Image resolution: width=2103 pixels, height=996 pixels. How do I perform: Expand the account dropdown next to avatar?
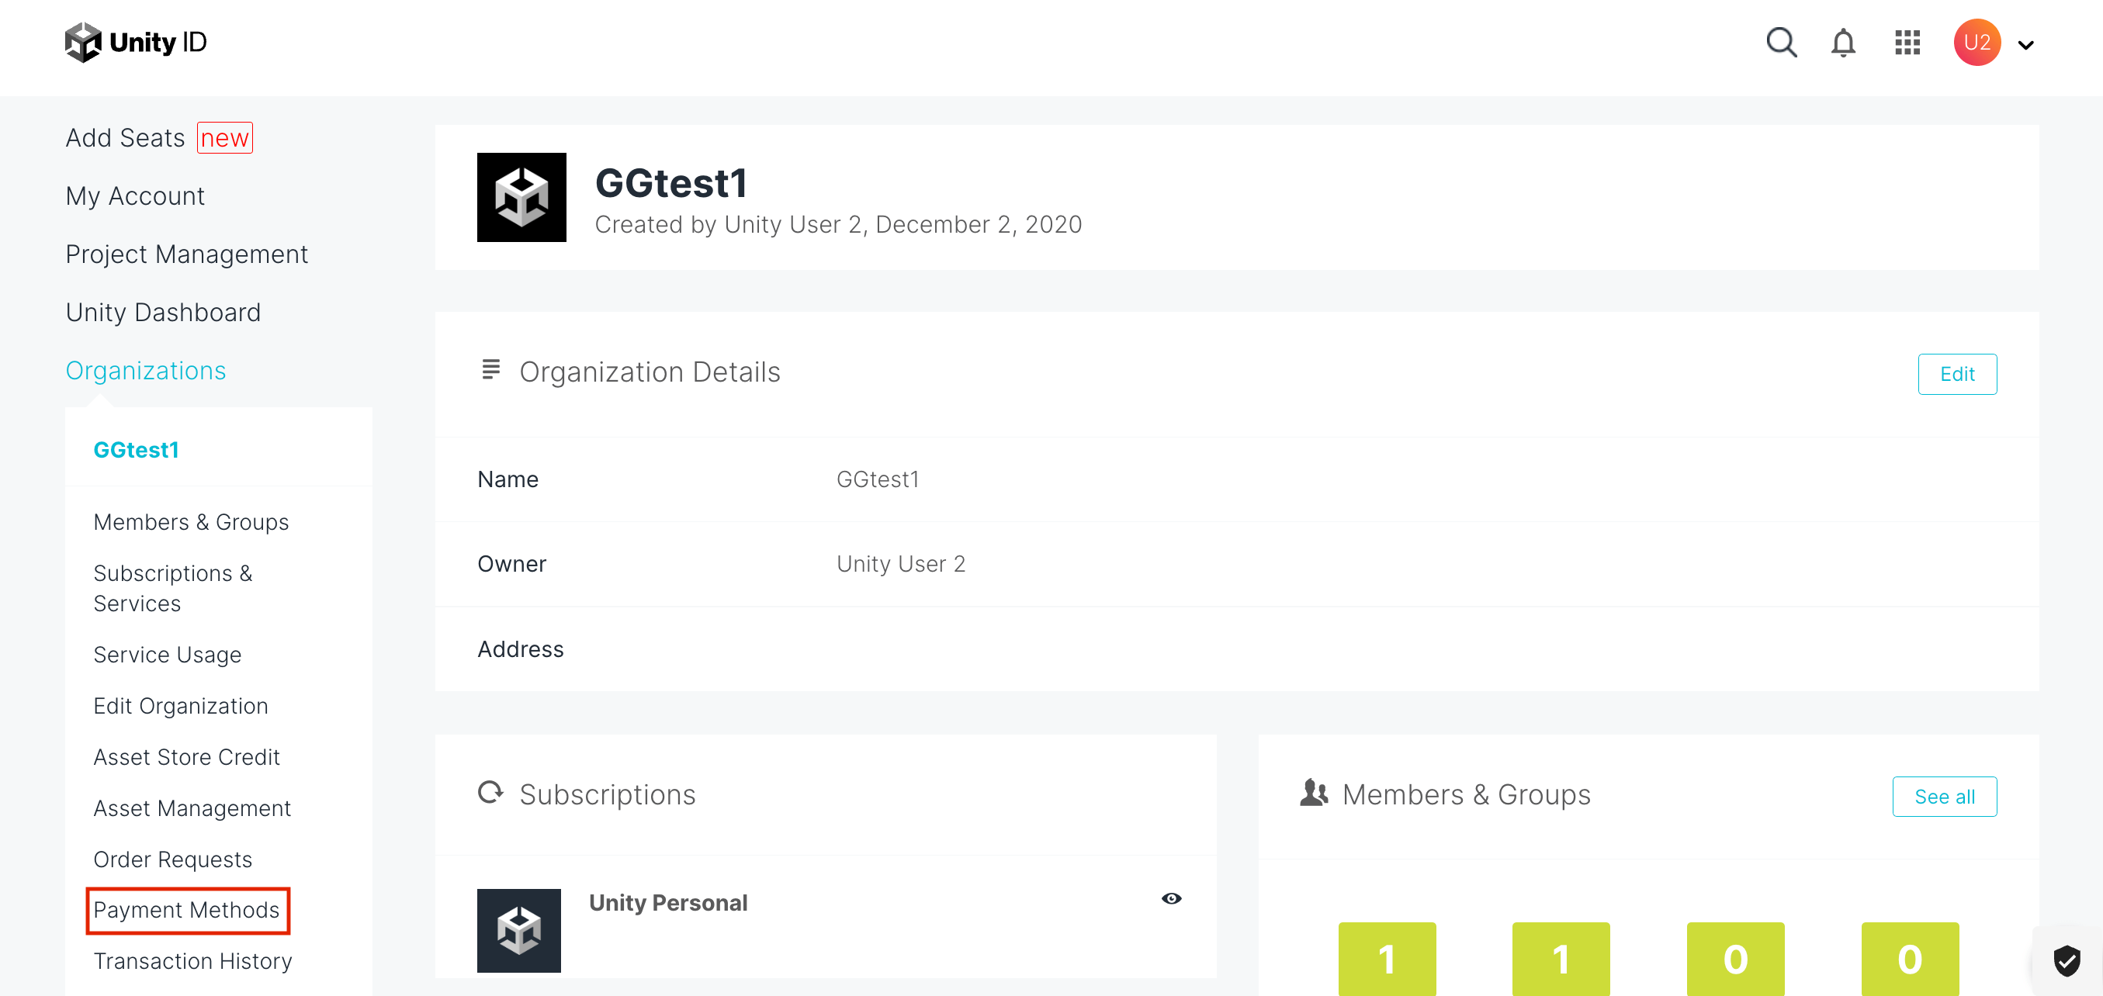2026,45
